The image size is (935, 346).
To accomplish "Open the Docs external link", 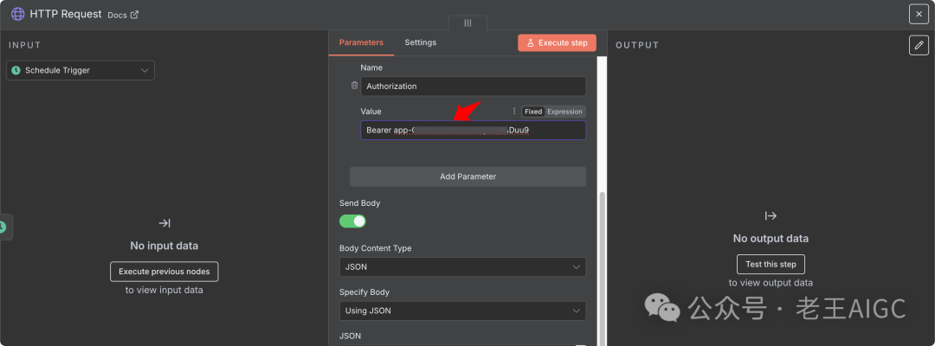I will 123,15.
